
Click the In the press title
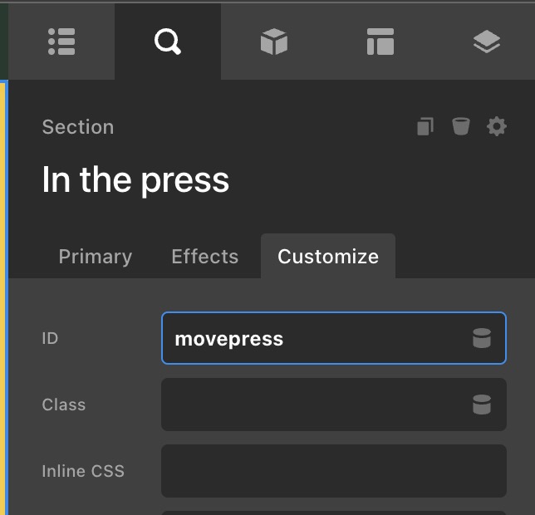click(135, 180)
